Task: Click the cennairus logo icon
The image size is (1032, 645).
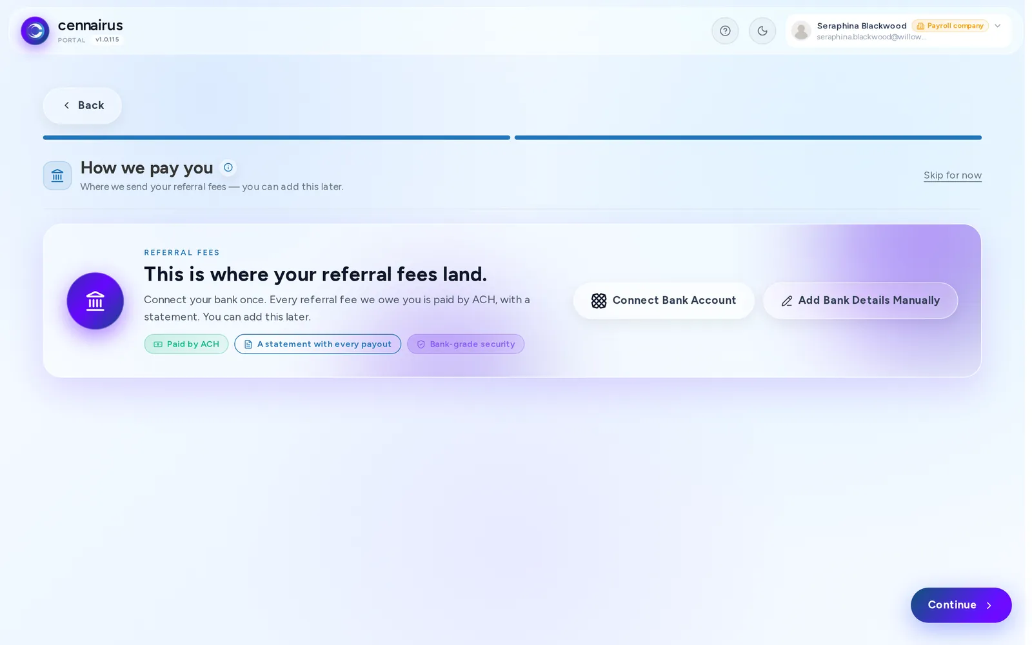Action: pyautogui.click(x=35, y=31)
